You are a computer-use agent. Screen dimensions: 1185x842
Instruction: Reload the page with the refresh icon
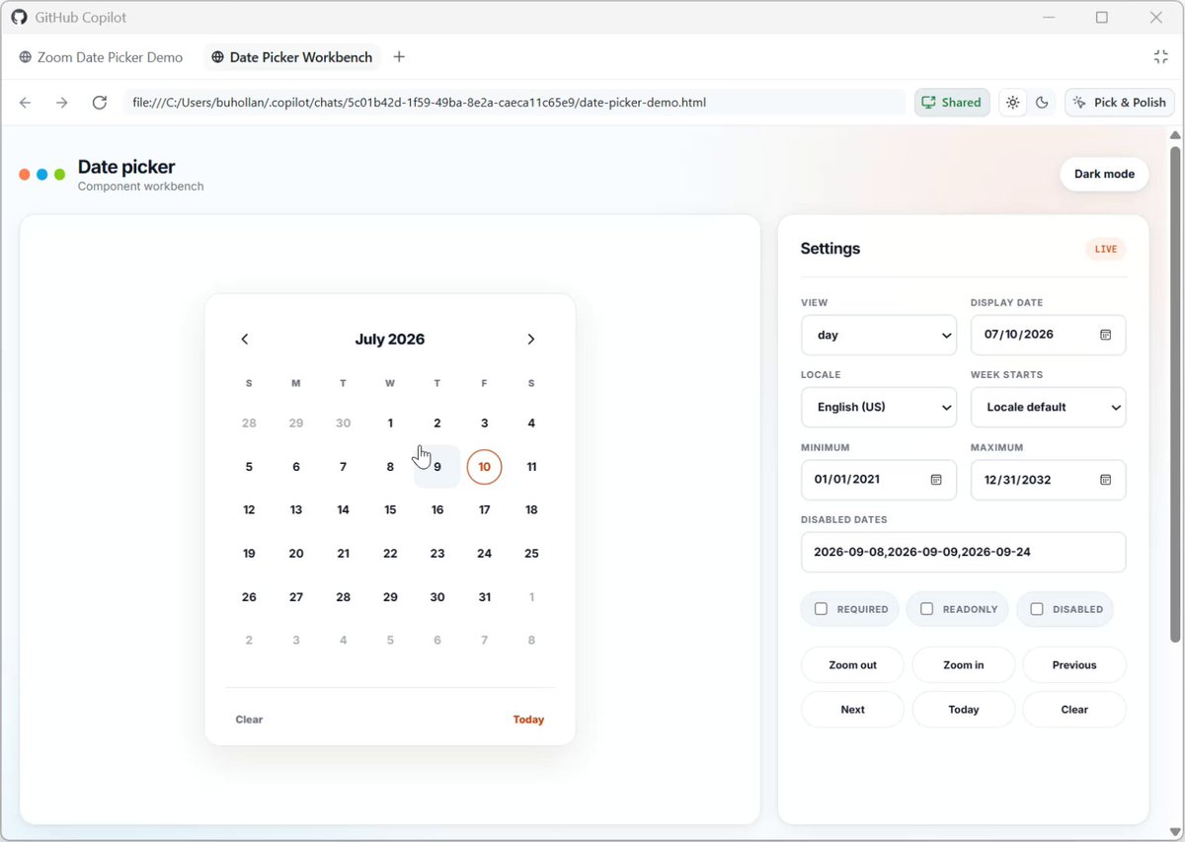(99, 103)
